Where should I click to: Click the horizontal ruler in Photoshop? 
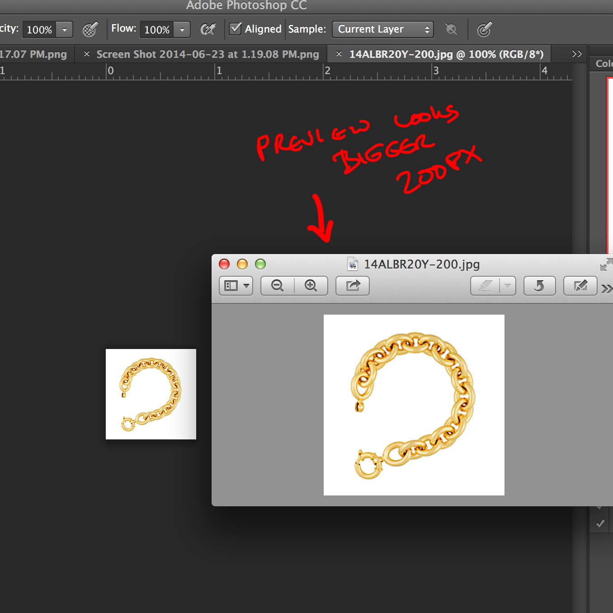pos(286,71)
